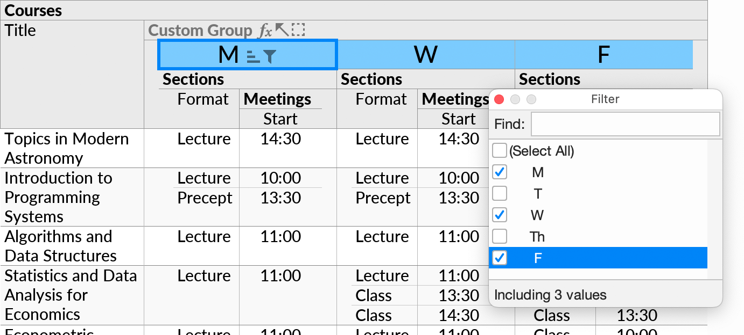Click inside the Find text field
Screen dimensions: 744x335
(624, 124)
